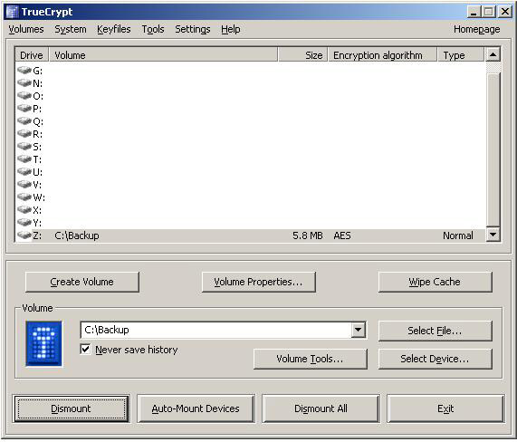Open the Keyfiles menu
This screenshot has width=517, height=442.
click(114, 29)
